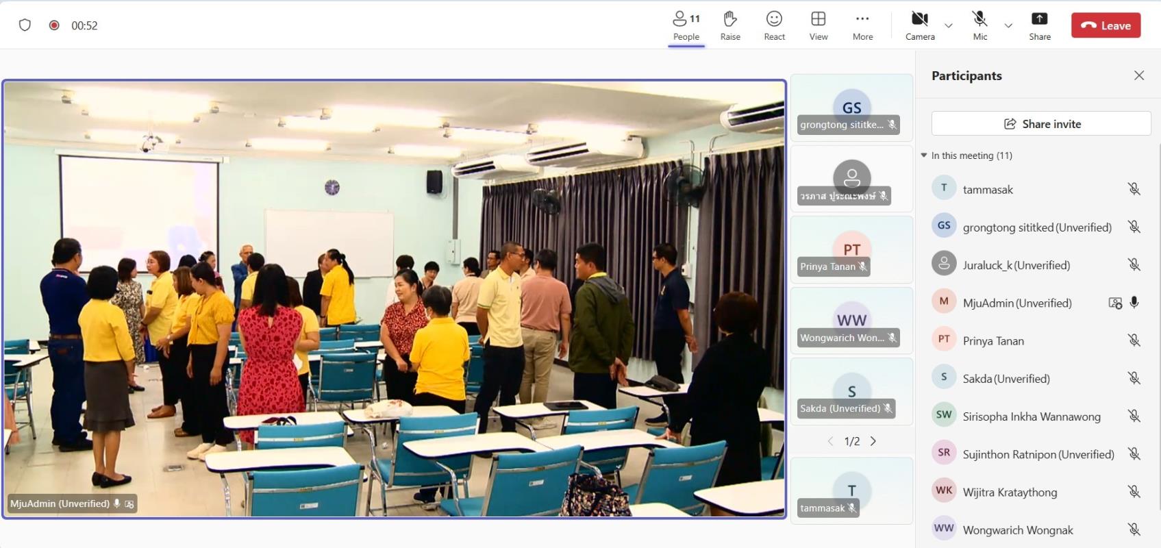
Task: Collapse the In this meeting (11) list
Action: pos(924,155)
